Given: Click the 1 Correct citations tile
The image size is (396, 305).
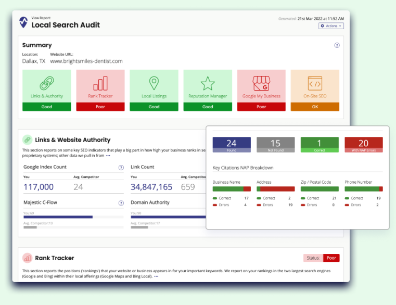Looking at the screenshot, I should coord(320,145).
